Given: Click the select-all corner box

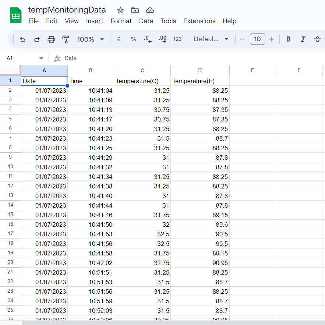Looking at the screenshot, I should [10, 70].
